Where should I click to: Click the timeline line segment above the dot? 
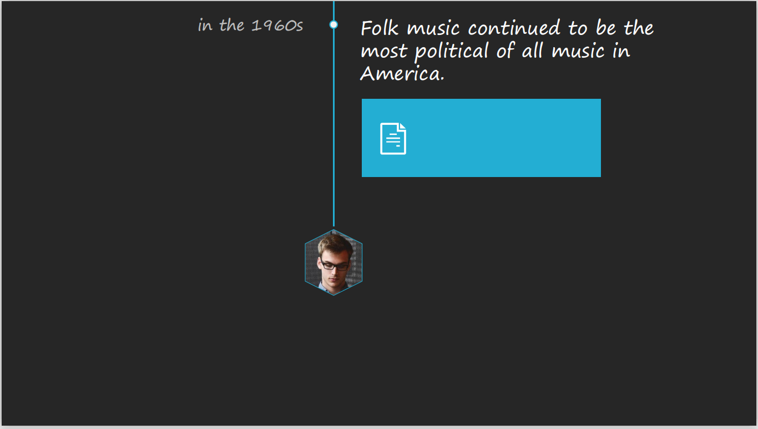coord(333,9)
